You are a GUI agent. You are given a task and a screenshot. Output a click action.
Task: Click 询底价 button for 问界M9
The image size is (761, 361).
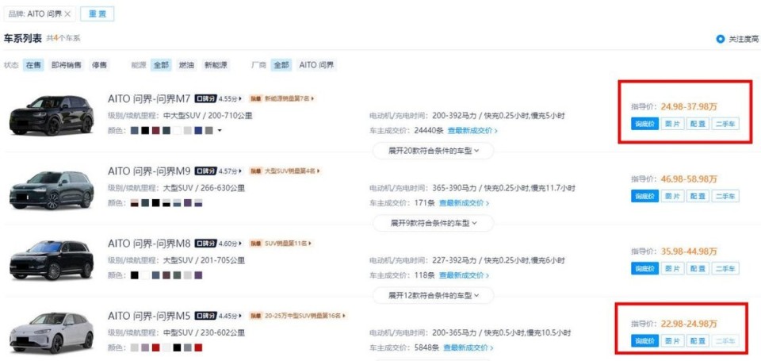pyautogui.click(x=645, y=196)
